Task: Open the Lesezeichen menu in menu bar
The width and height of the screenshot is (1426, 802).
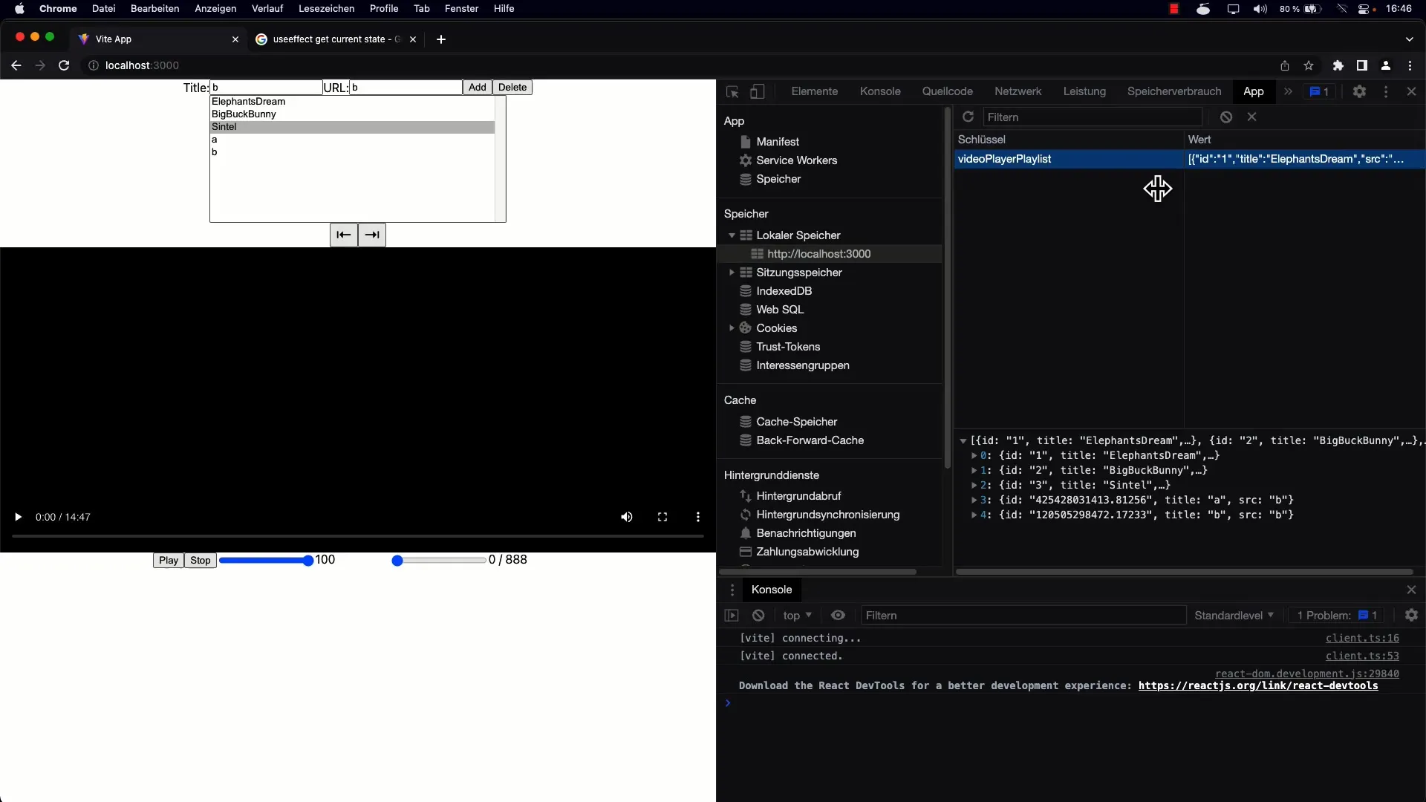Action: 326,9
